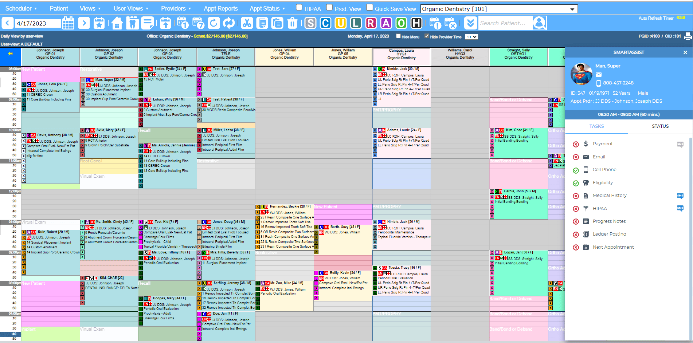Open the calendar date picker icon
This screenshot has height=343, width=693.
(x=68, y=23)
